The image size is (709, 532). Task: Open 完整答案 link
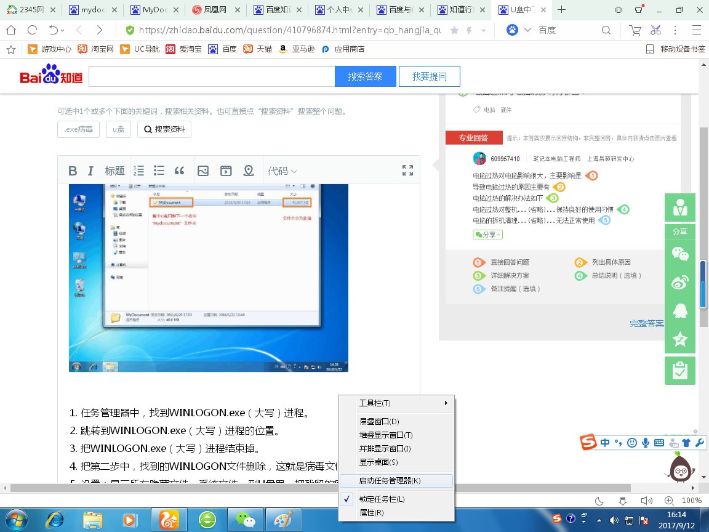pos(647,323)
